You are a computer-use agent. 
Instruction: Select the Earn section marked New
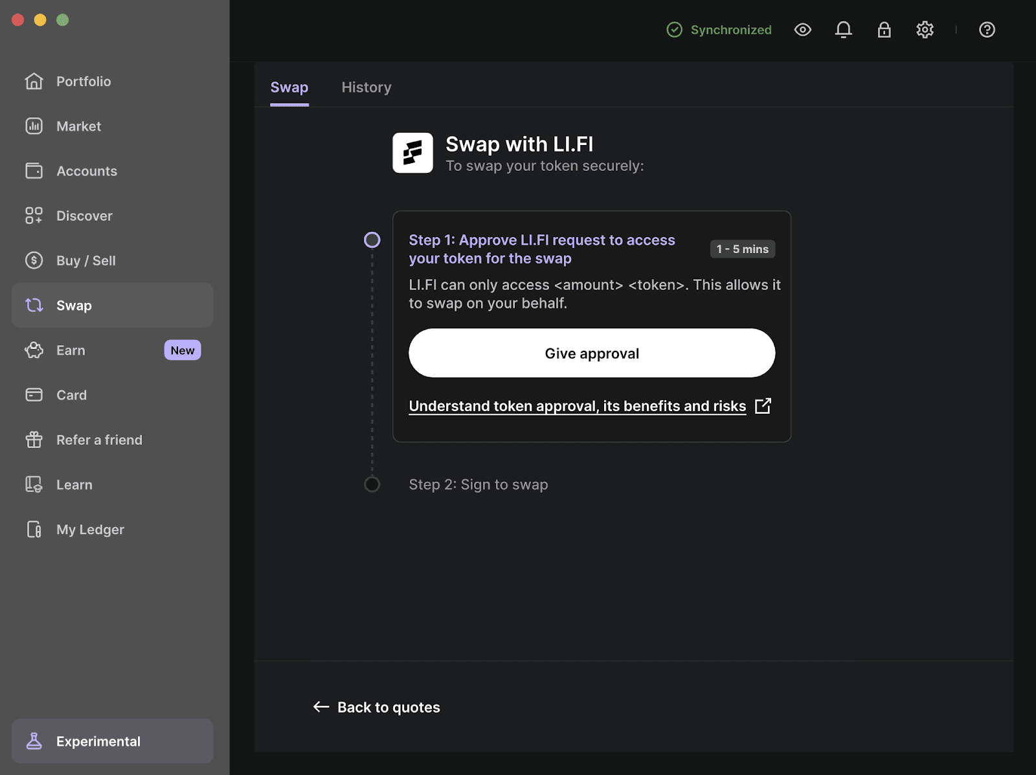[x=69, y=350]
